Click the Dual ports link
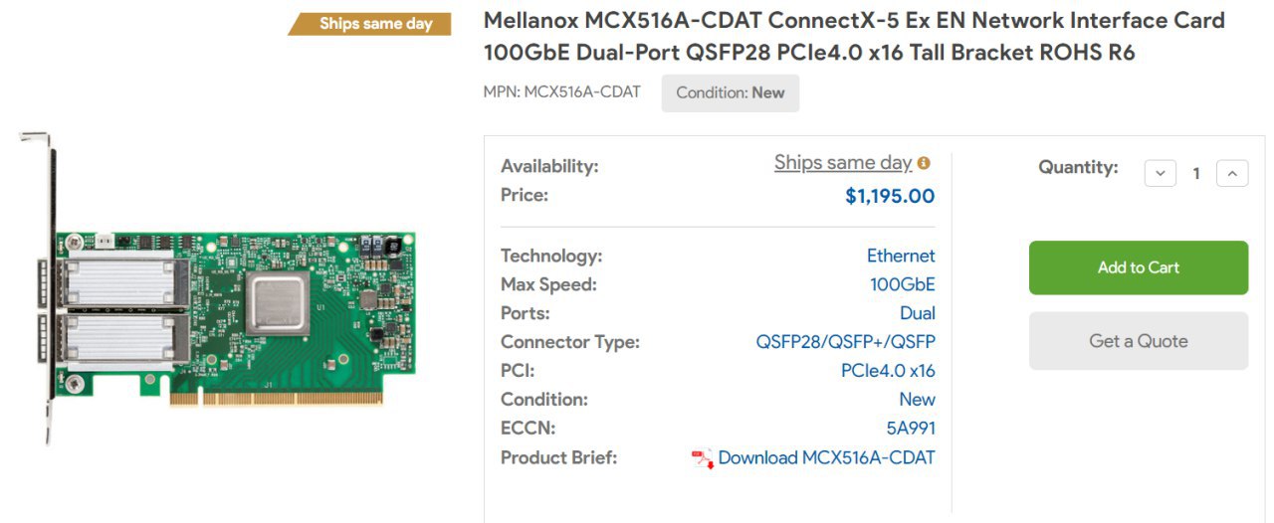Viewport: 1274px width, 523px height. pos(917,313)
